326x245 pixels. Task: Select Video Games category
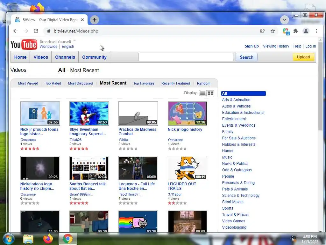pos(233,221)
